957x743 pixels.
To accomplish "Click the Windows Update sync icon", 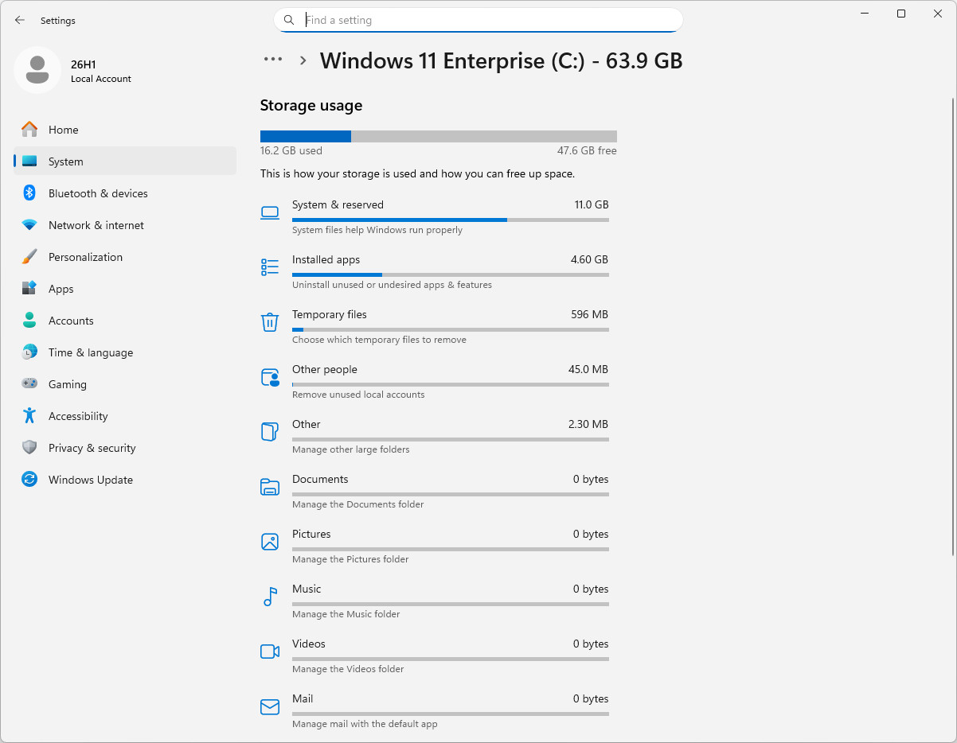I will coord(29,480).
